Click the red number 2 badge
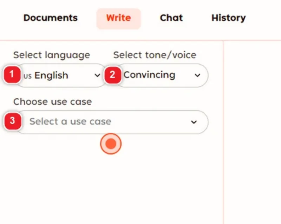 tap(112, 75)
